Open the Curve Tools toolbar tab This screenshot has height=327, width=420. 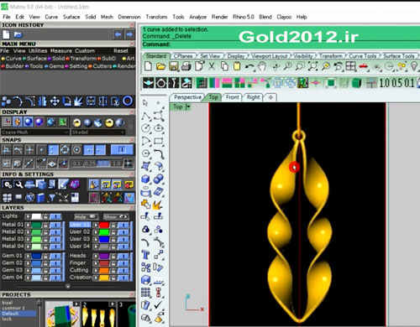pyautogui.click(x=363, y=56)
